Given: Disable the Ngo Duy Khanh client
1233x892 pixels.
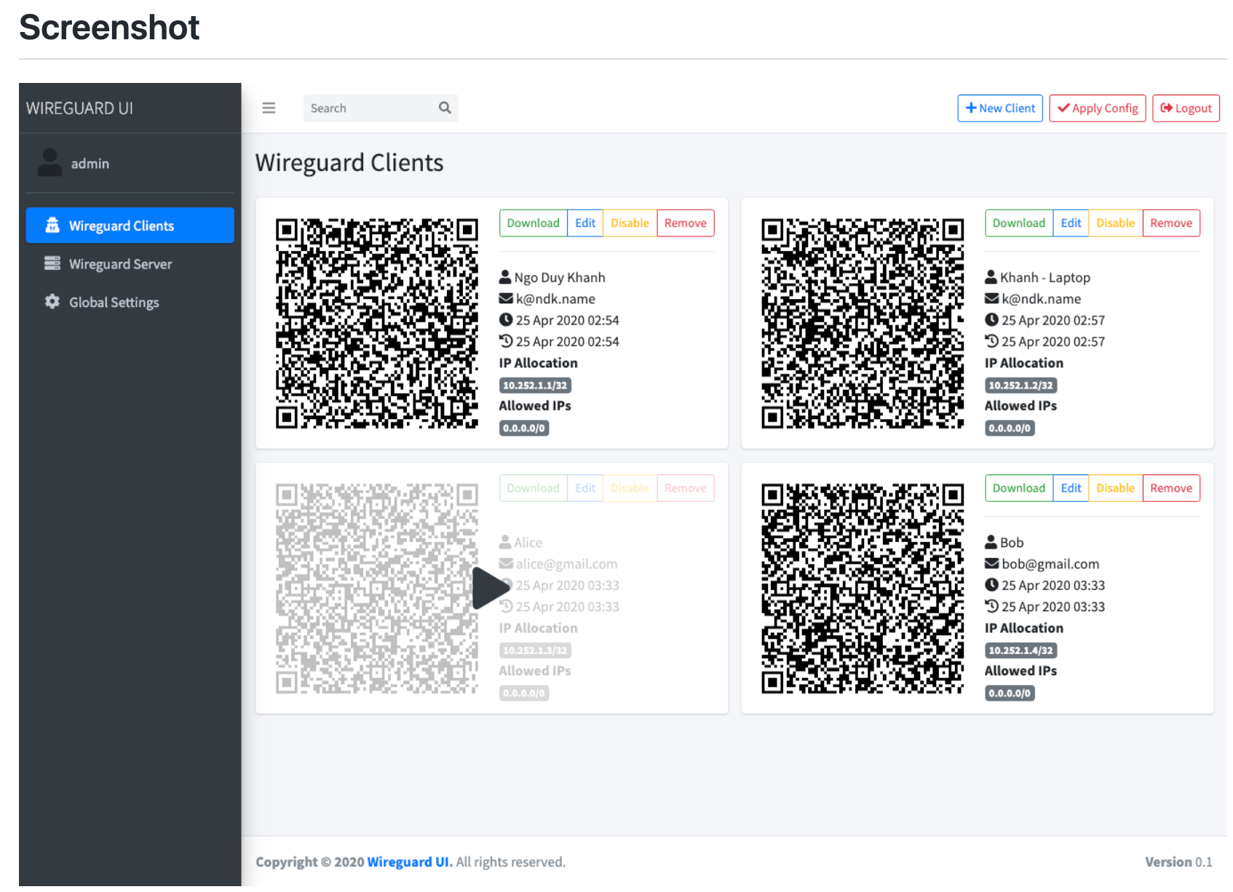Looking at the screenshot, I should click(630, 223).
